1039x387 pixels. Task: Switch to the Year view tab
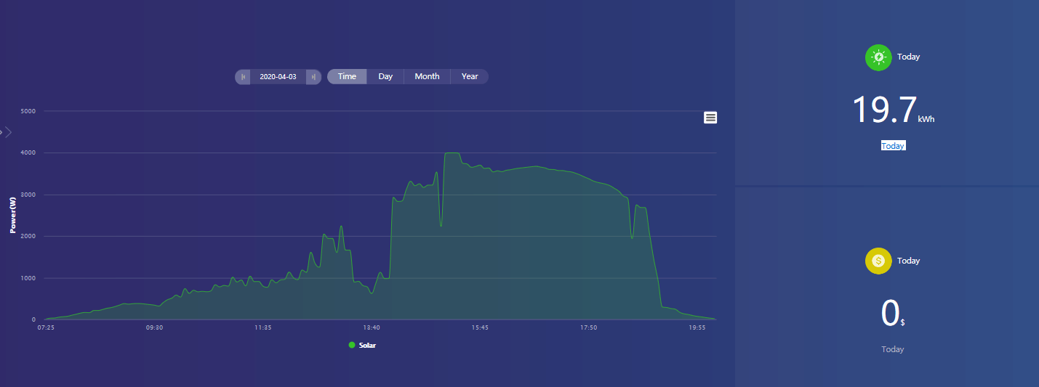[470, 77]
